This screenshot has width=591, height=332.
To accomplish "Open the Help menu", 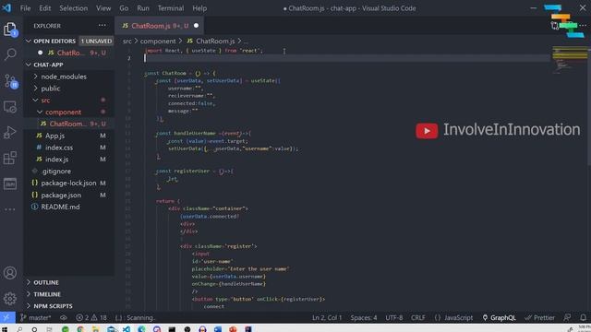I will point(199,8).
